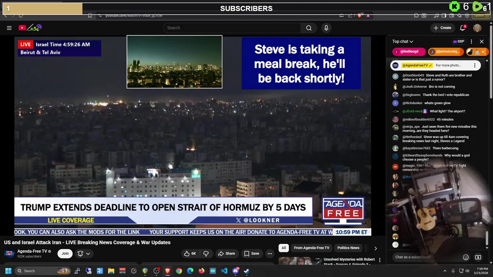Open Steam from taskbar
This screenshot has height=277, width=493.
coord(246,271)
